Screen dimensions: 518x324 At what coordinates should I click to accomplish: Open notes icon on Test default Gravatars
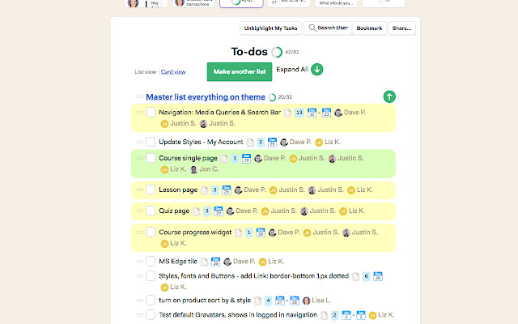click(325, 315)
